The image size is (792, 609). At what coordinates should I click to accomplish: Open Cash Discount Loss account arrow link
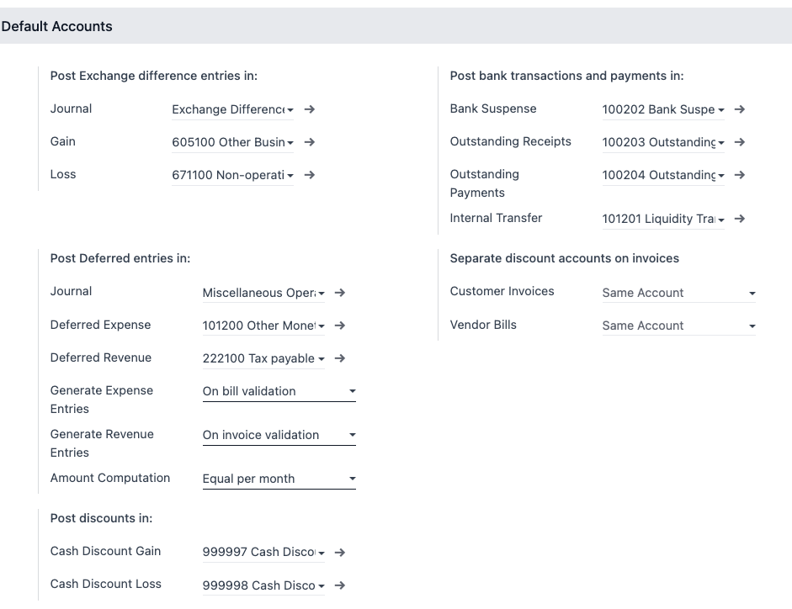(x=340, y=585)
